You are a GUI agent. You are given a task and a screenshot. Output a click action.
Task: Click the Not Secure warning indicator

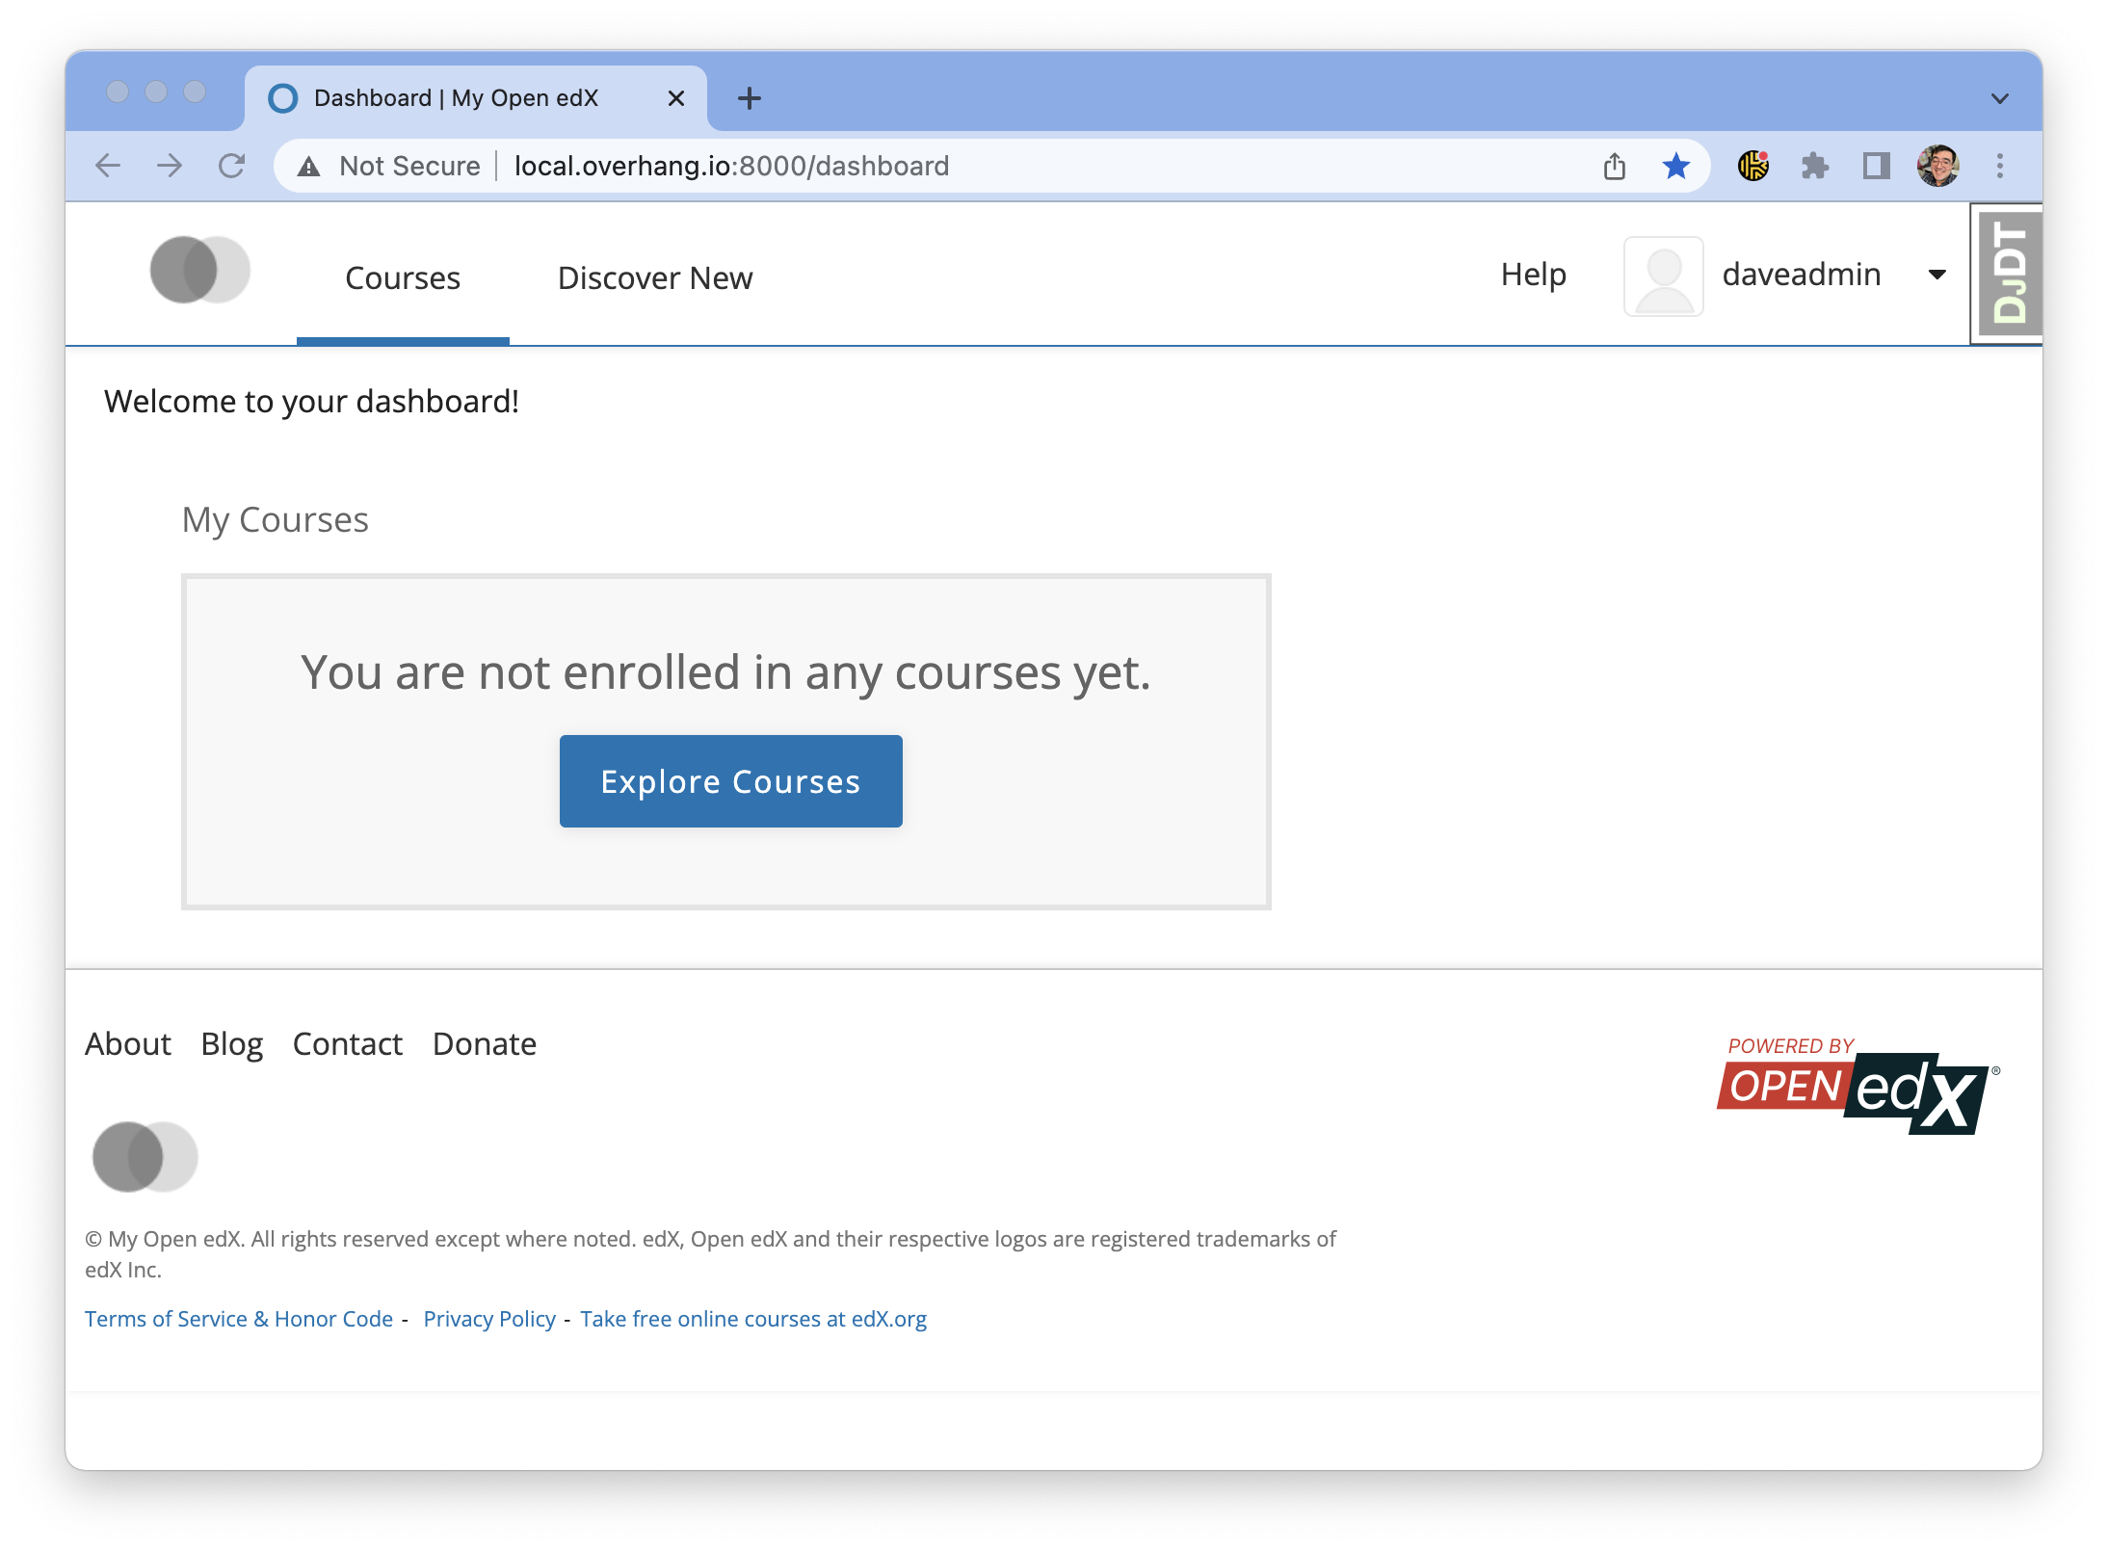pos(393,166)
